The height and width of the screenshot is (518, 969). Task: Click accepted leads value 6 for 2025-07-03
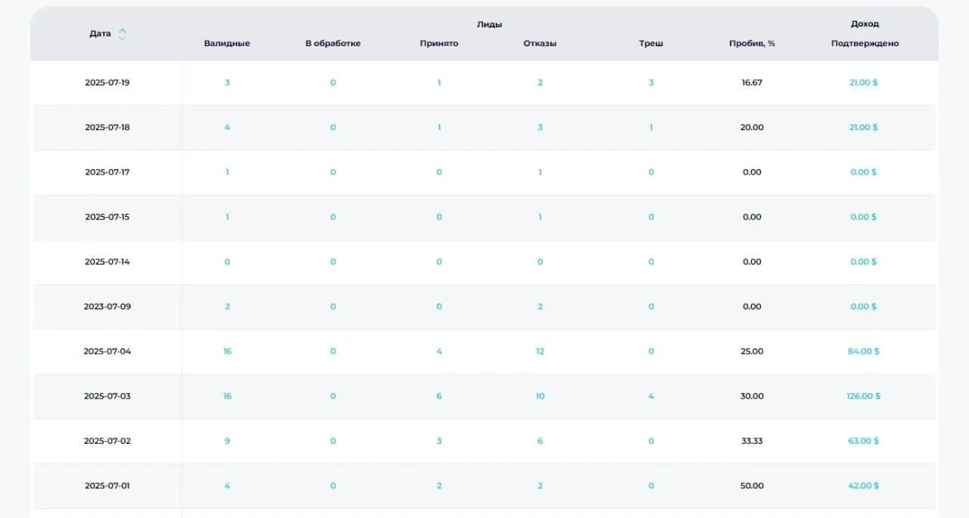pyautogui.click(x=439, y=396)
